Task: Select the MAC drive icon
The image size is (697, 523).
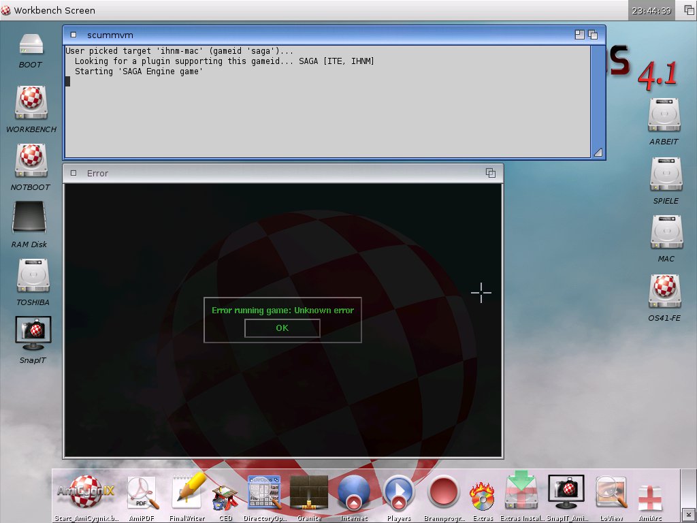Action: pyautogui.click(x=667, y=232)
